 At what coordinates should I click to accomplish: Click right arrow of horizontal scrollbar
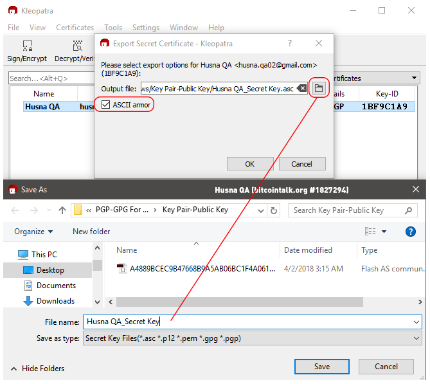tap(420, 302)
